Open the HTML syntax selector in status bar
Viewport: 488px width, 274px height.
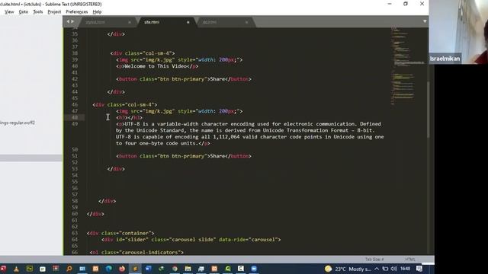410,259
